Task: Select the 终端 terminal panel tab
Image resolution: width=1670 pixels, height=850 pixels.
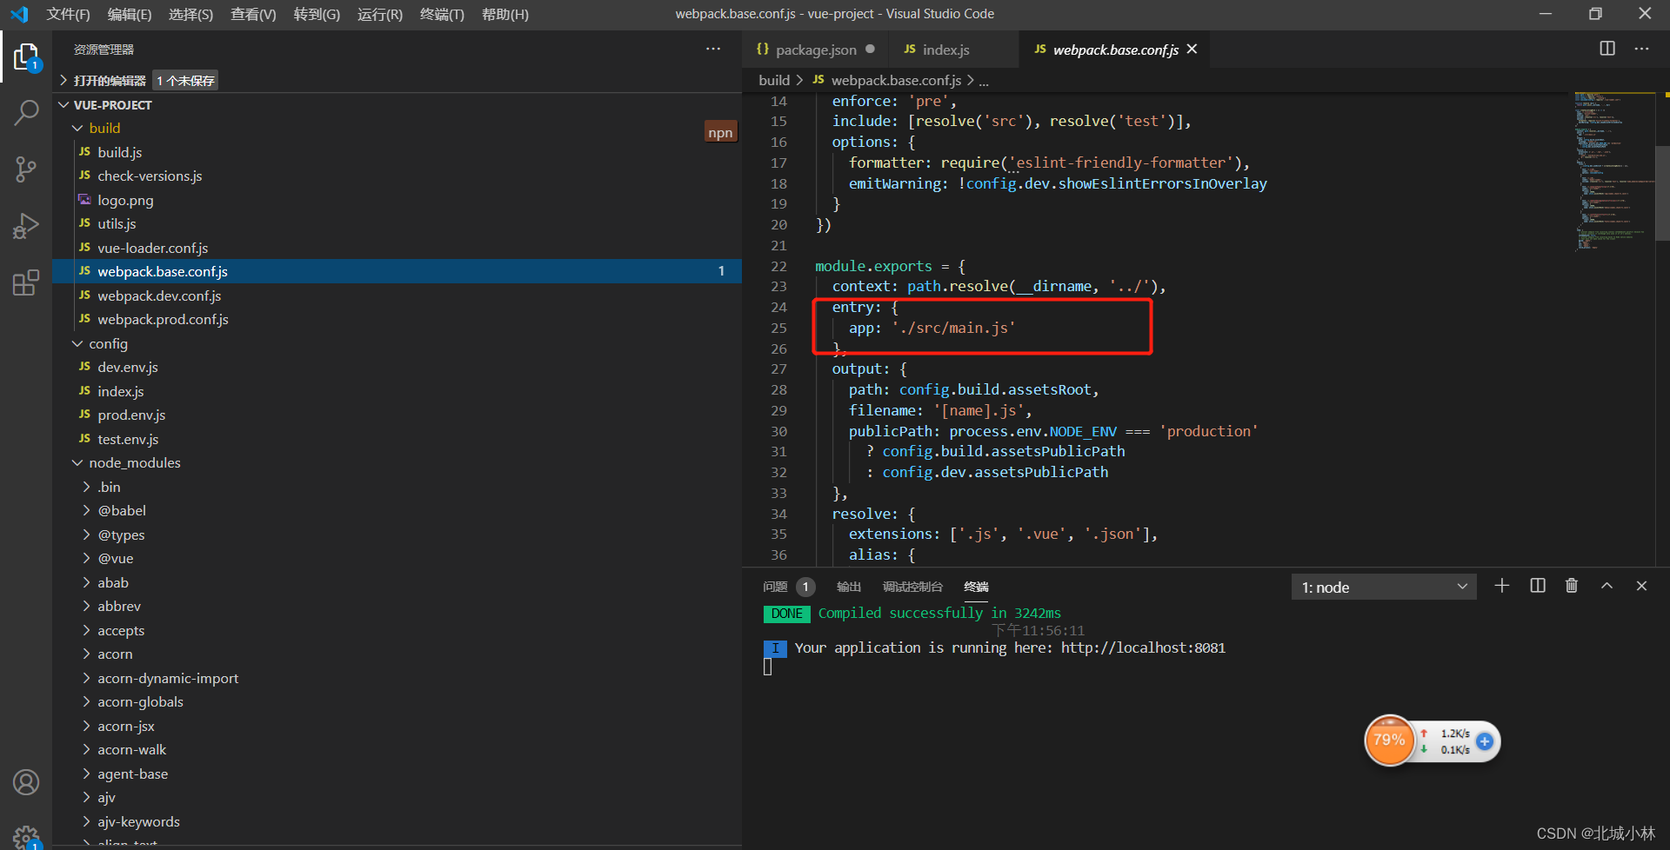Action: (x=976, y=587)
